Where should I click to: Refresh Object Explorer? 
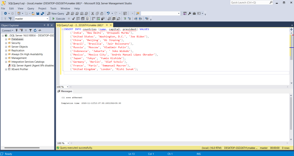pos(35,30)
